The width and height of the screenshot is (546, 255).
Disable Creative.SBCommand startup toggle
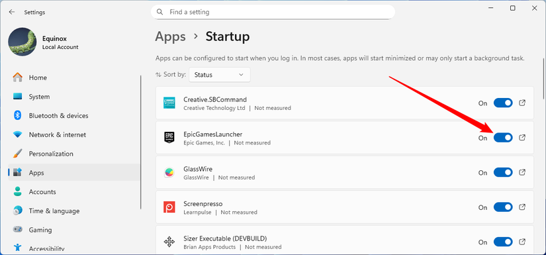[x=503, y=103]
